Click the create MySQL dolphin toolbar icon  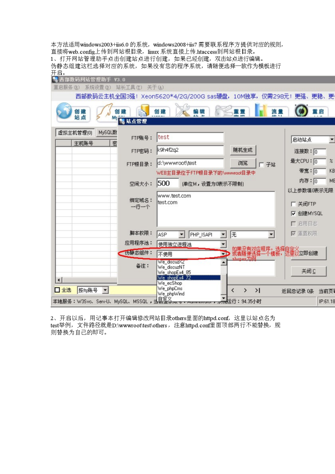click(x=104, y=111)
